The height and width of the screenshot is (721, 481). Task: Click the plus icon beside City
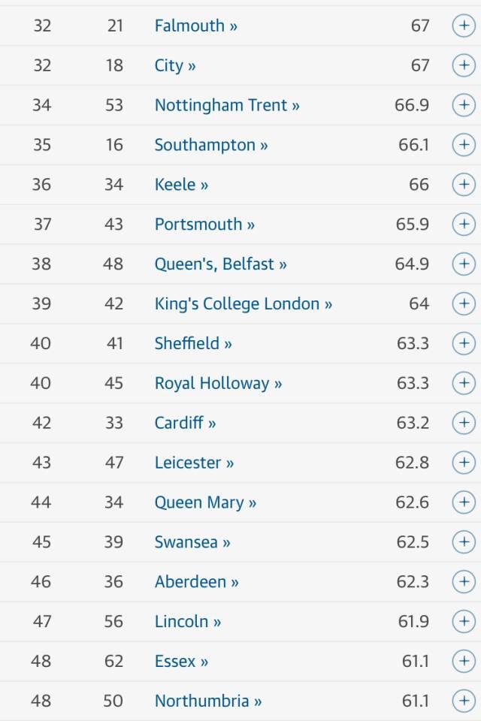(463, 65)
